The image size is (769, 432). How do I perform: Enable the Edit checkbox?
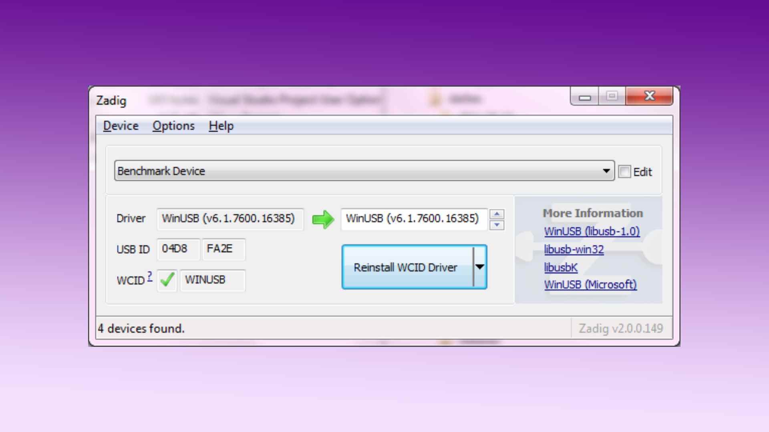pos(624,172)
